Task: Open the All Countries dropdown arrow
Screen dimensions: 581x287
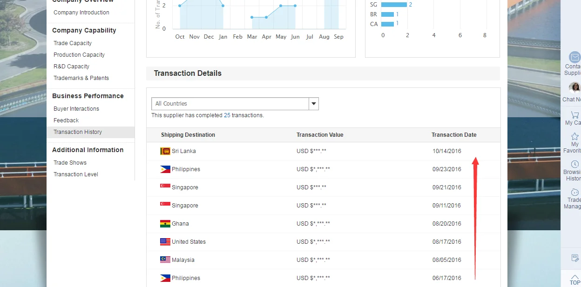Action: click(x=314, y=103)
